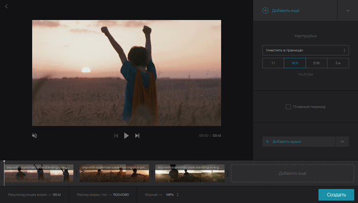
Task: Click the plus icon beside Добавить аудио
Action: (x=268, y=142)
